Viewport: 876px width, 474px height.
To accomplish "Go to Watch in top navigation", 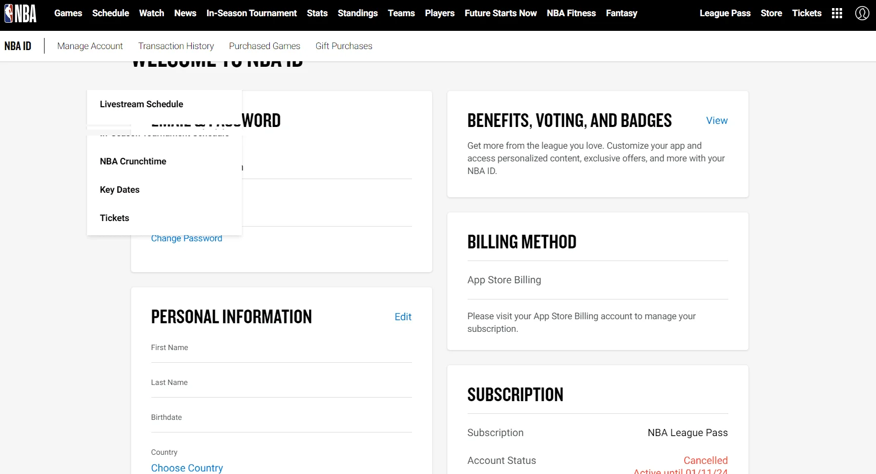I will 151,13.
